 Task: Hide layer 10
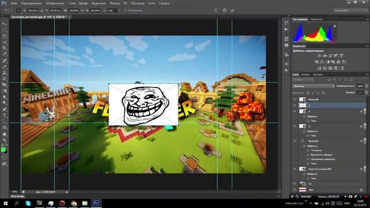[294, 184]
